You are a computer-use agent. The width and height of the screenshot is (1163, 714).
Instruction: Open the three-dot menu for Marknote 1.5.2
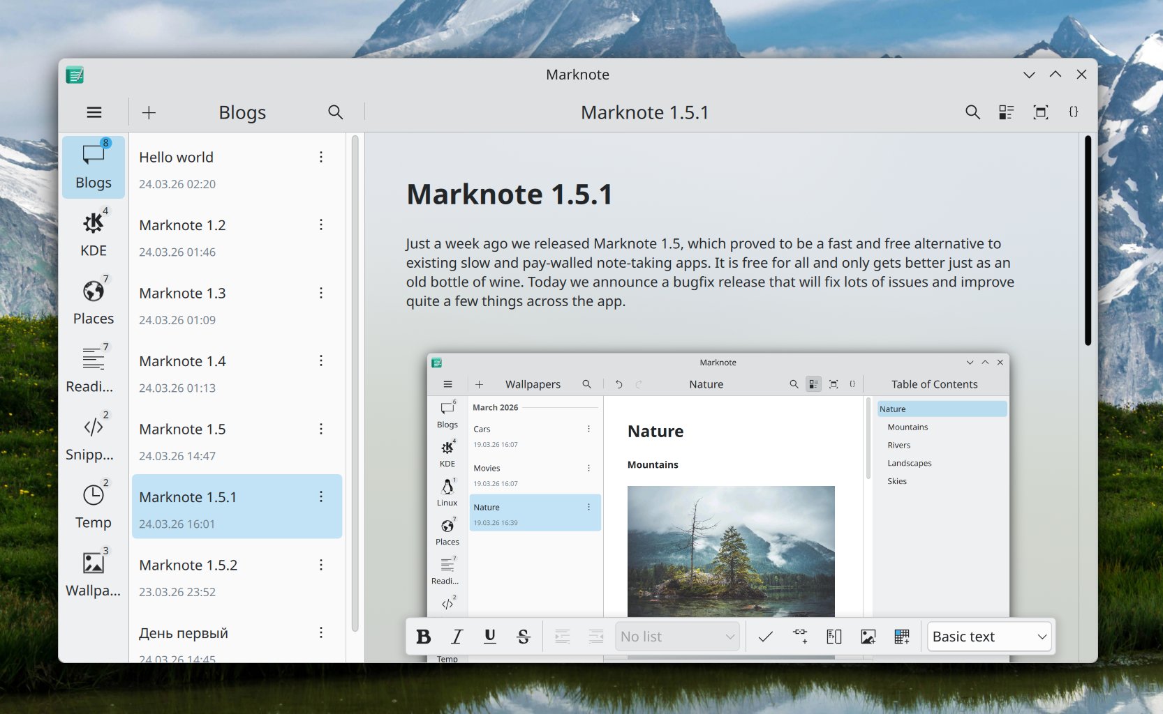[x=321, y=565]
